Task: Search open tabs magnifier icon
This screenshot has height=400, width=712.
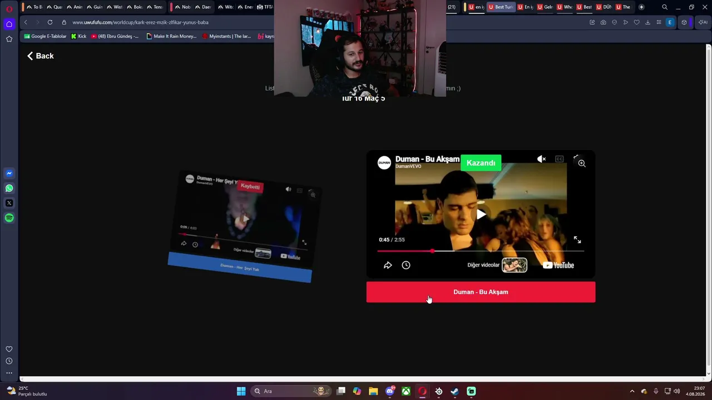Action: pyautogui.click(x=665, y=7)
